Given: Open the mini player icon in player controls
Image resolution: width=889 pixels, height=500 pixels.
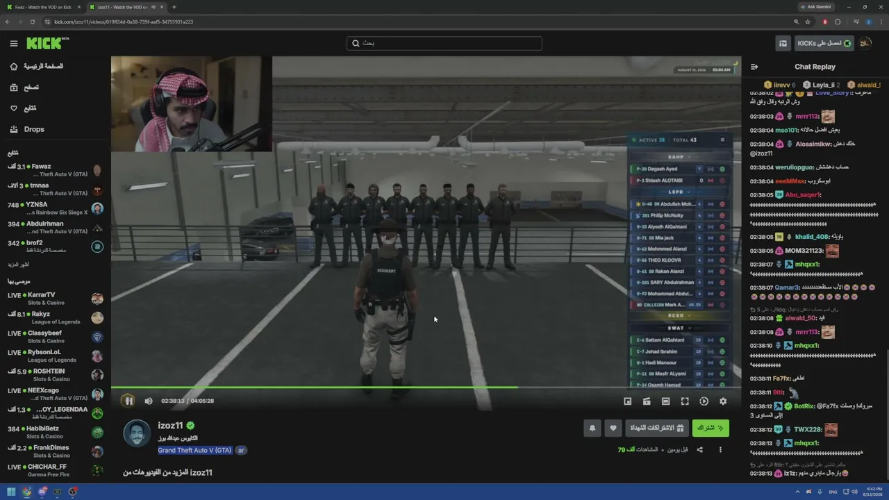Looking at the screenshot, I should point(628,401).
